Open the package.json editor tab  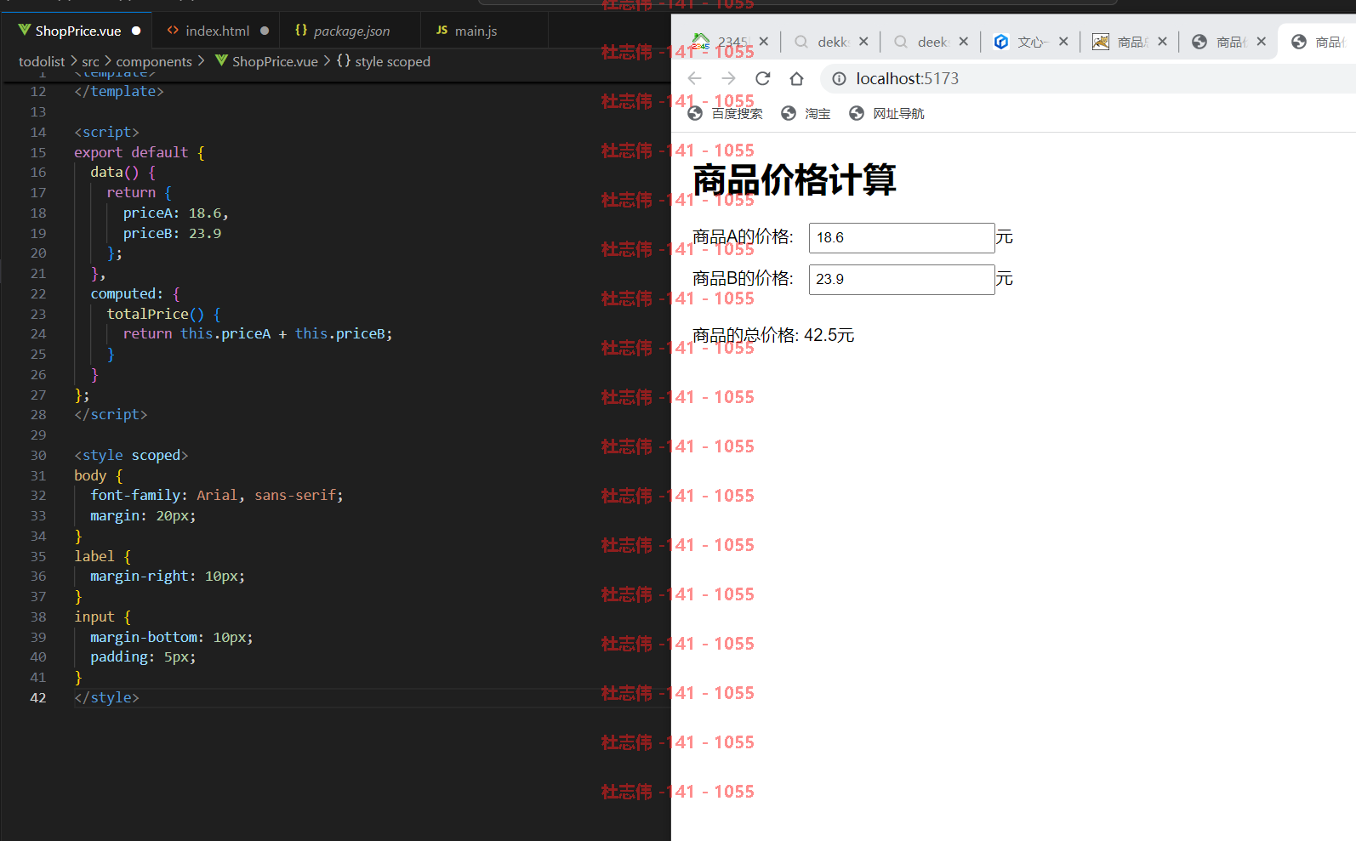pos(351,31)
